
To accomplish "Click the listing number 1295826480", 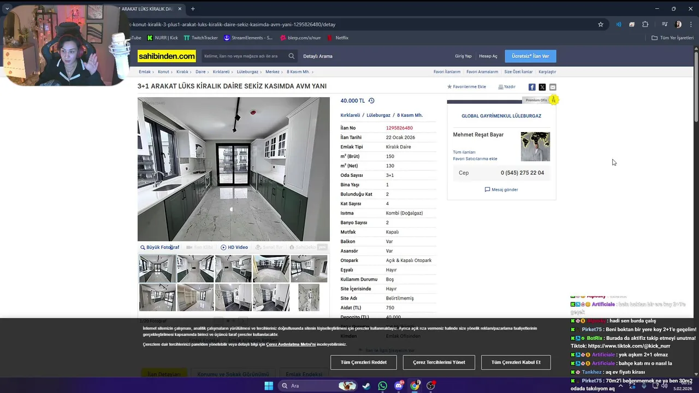I will pyautogui.click(x=399, y=128).
